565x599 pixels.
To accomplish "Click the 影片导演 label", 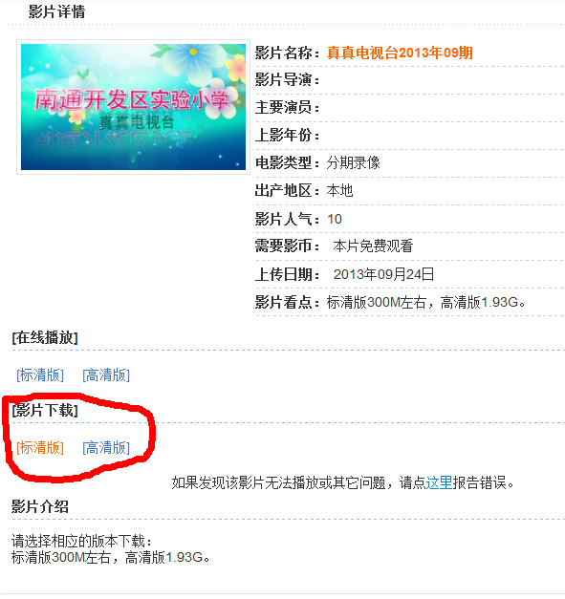I will pos(287,80).
